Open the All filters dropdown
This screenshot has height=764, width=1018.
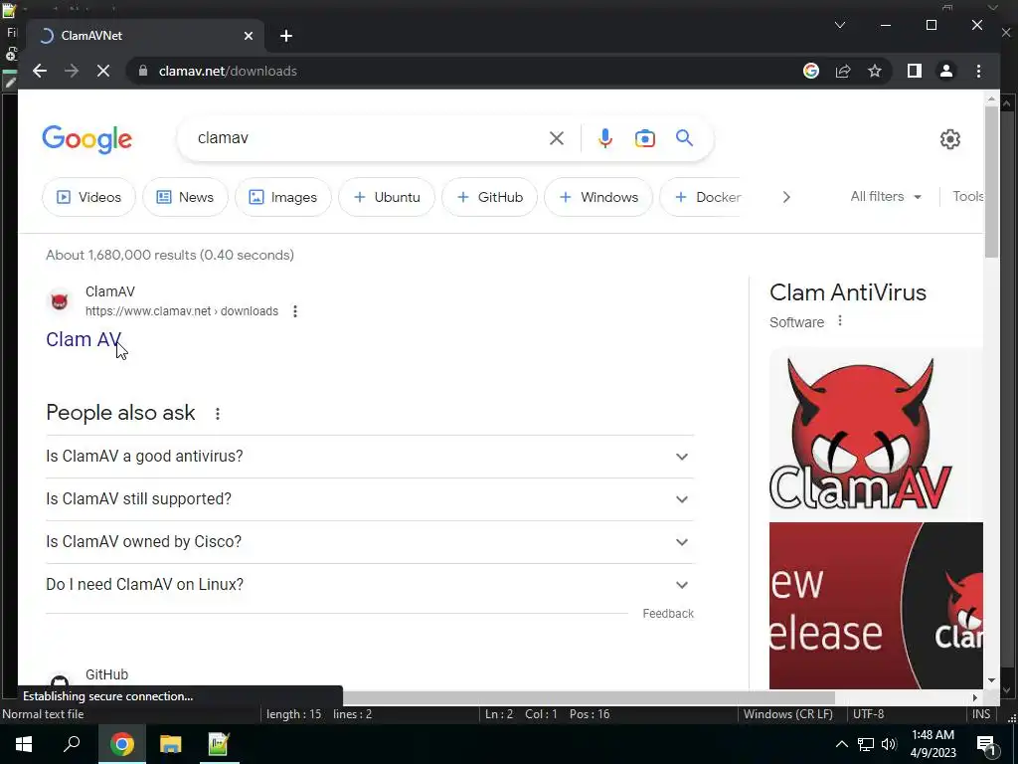pyautogui.click(x=886, y=196)
